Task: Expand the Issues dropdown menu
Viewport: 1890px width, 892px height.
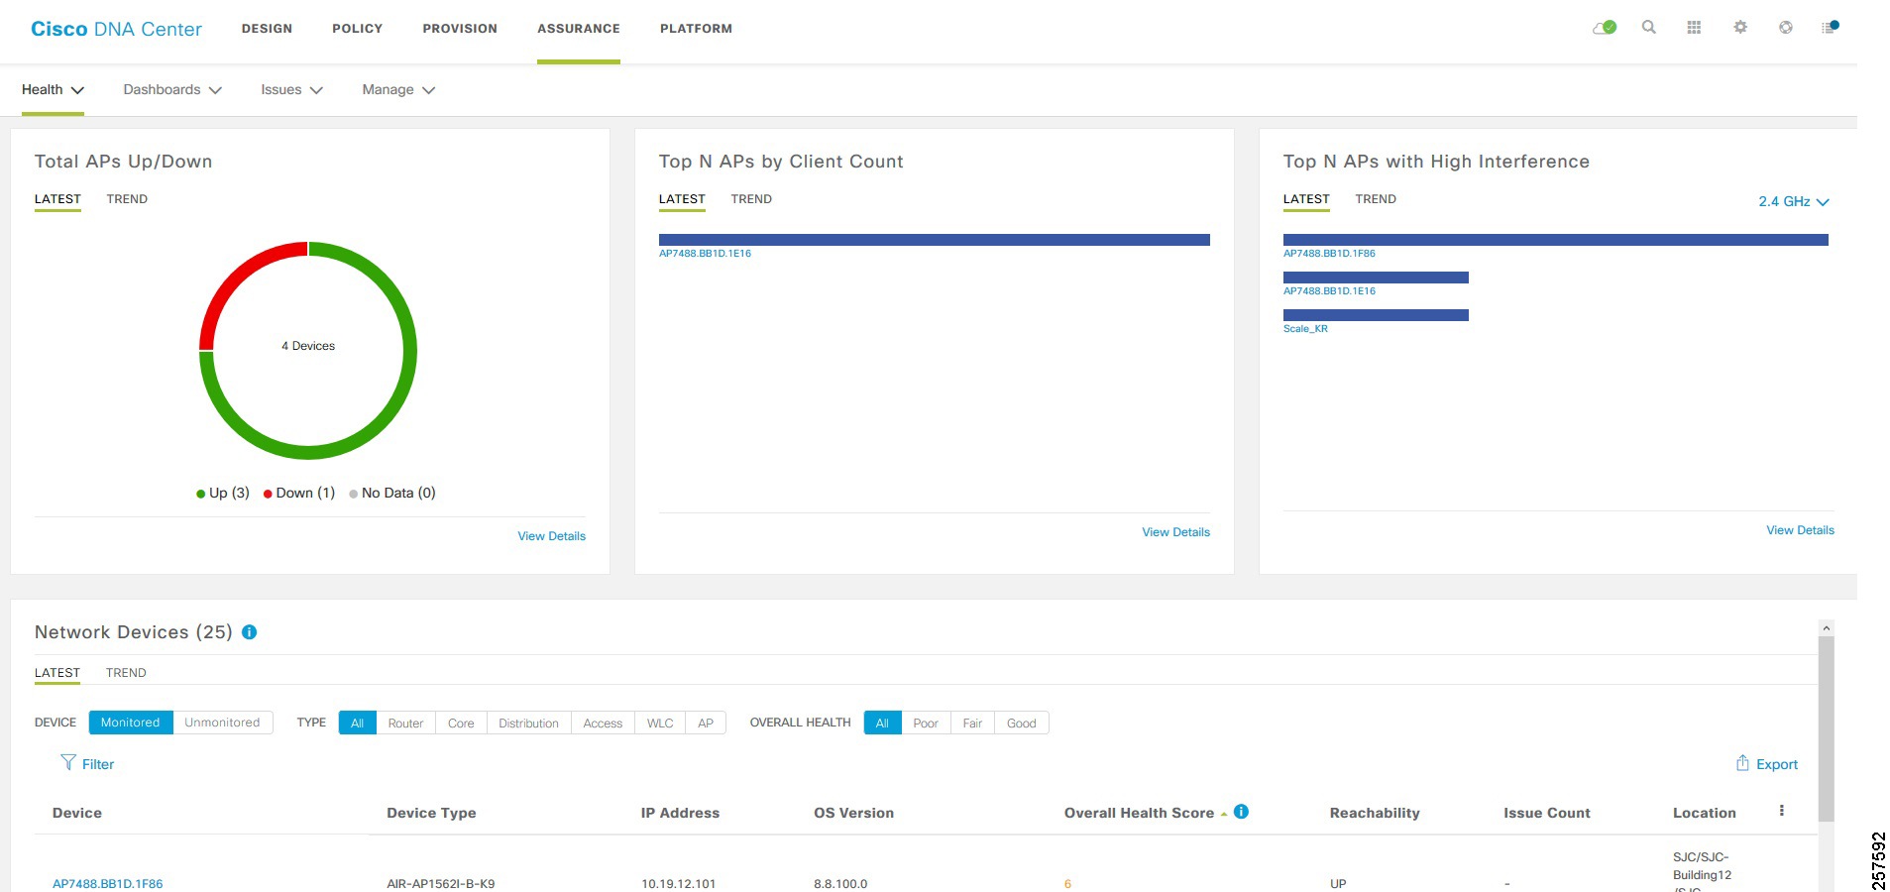Action: point(291,89)
